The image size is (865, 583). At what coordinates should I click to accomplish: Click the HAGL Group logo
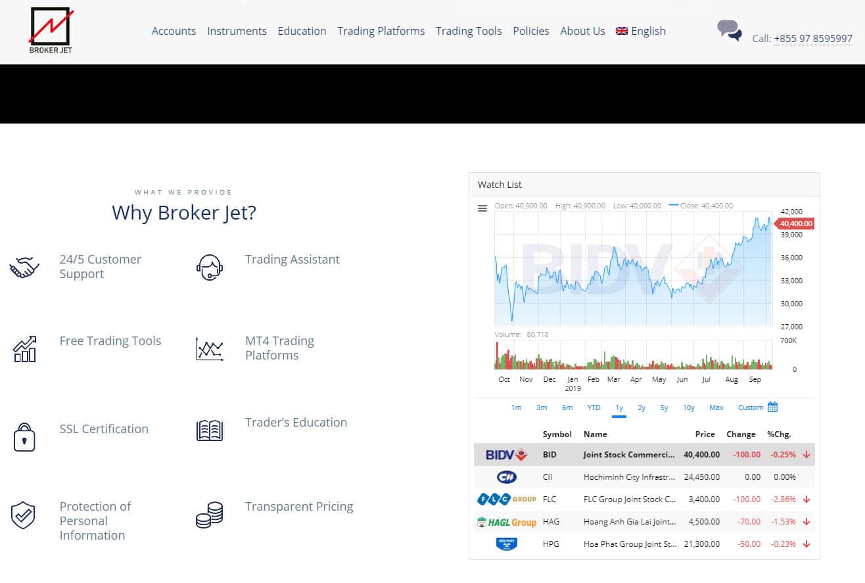click(506, 522)
